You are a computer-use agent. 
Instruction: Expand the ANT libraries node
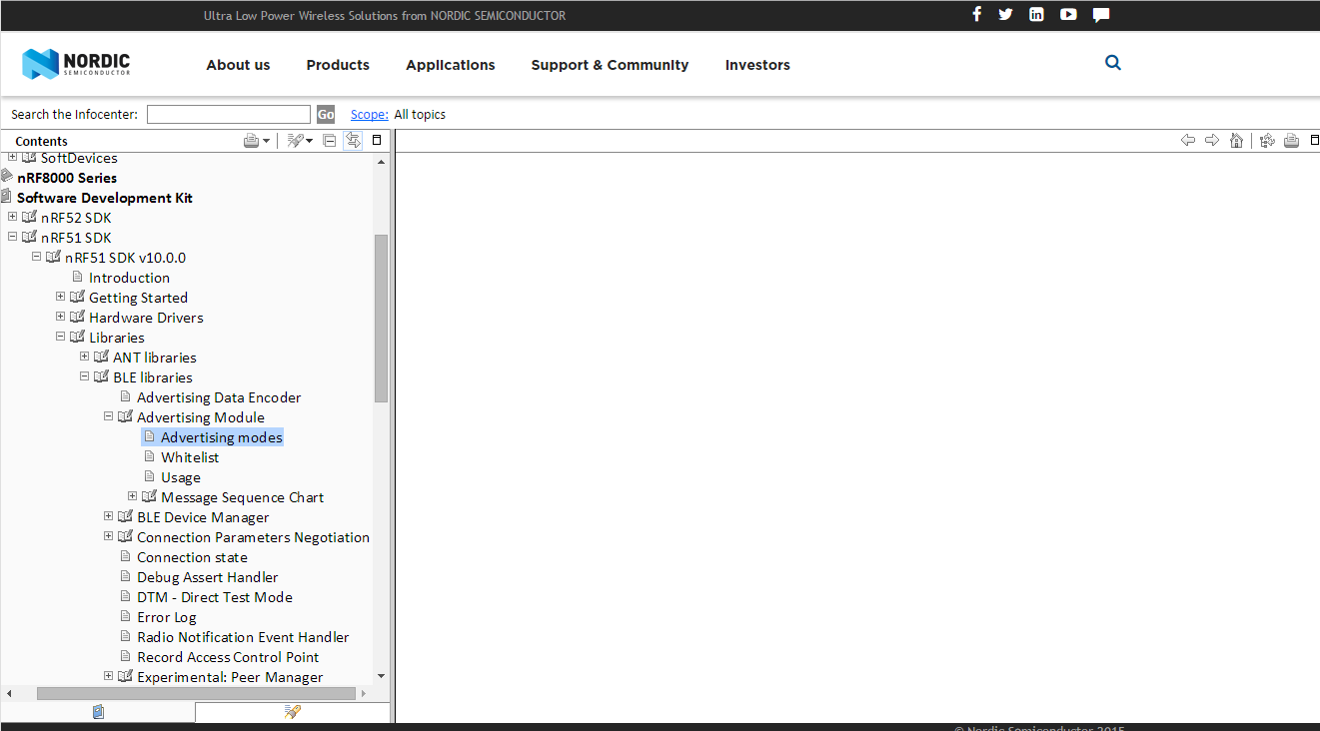click(84, 357)
